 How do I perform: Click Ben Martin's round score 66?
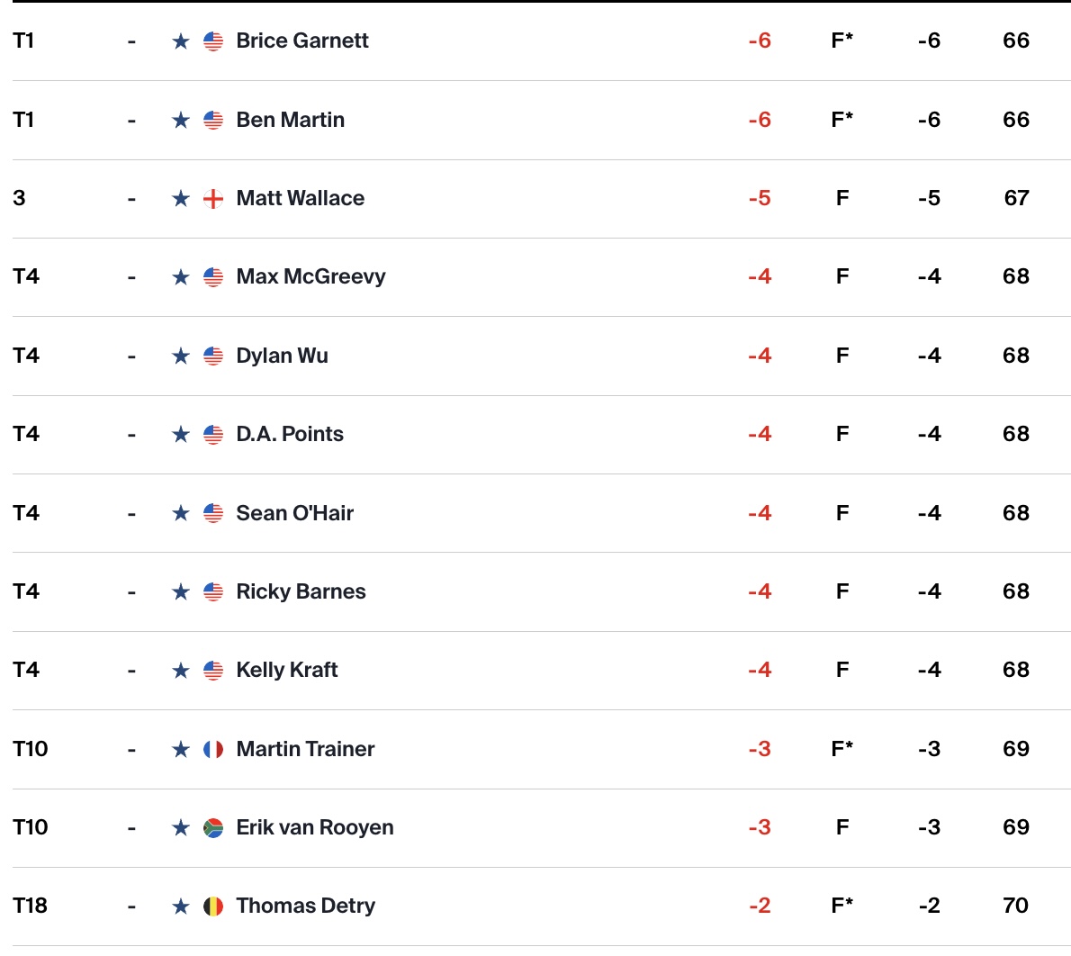pos(1016,121)
